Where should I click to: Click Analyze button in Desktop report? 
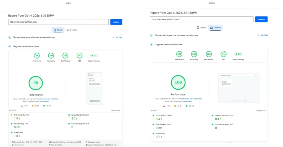[261, 19]
